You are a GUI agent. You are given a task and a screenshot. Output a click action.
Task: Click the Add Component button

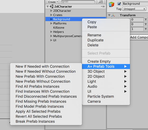click(139, 37)
